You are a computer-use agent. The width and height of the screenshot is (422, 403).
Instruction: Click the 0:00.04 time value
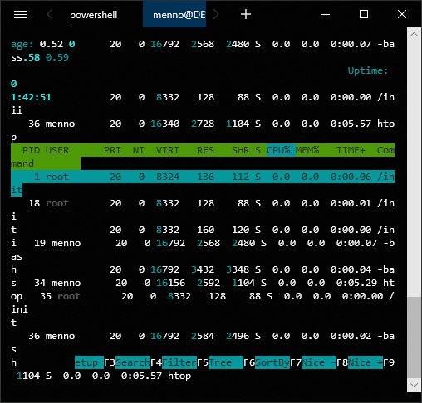pyautogui.click(x=351, y=269)
